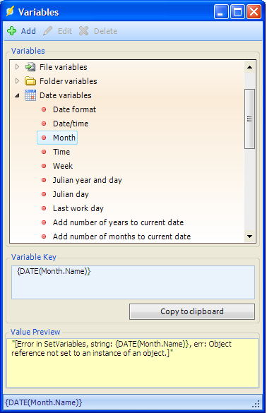Image resolution: width=267 pixels, height=413 pixels.
Task: Click the Copy to clipboard button
Action: (192, 311)
